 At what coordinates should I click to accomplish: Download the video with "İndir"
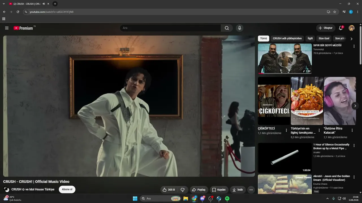pyautogui.click(x=238, y=190)
